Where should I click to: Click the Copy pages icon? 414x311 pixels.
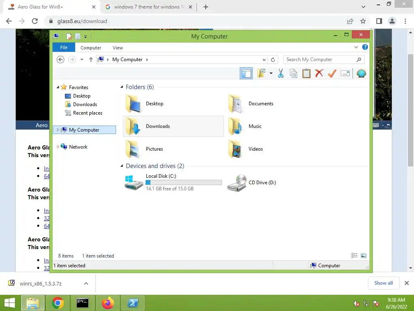(294, 73)
